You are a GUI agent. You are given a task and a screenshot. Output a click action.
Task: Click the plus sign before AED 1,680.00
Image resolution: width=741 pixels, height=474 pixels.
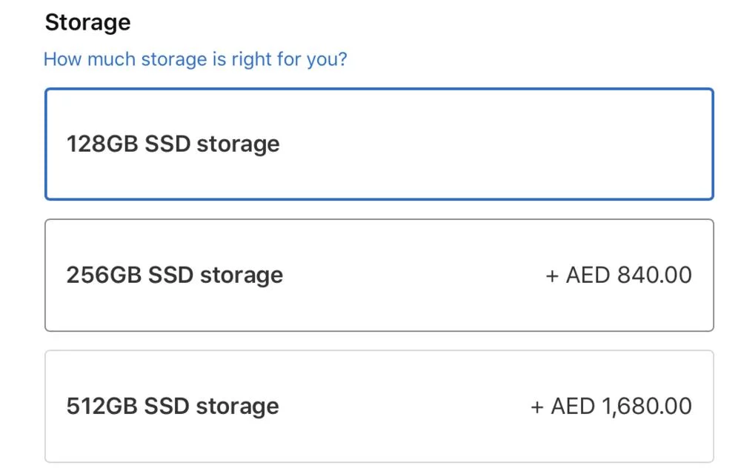[x=537, y=407]
